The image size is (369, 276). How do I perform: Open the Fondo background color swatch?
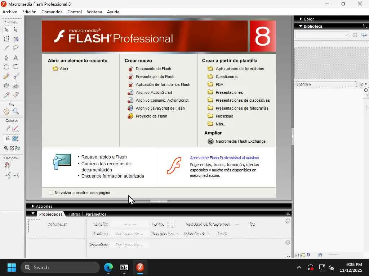(x=170, y=224)
